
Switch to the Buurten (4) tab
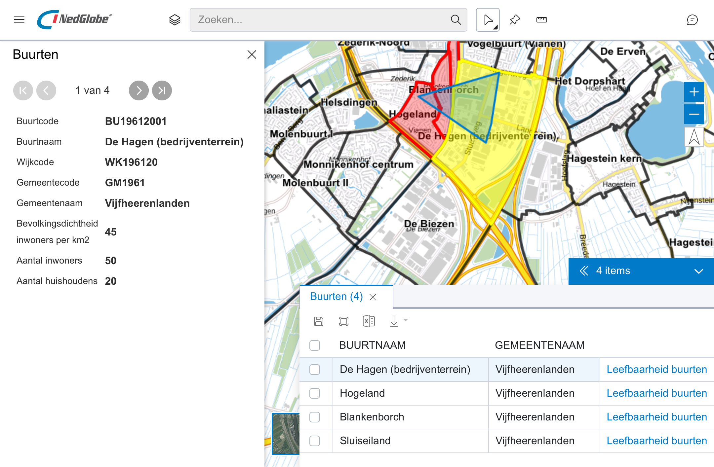coord(336,297)
